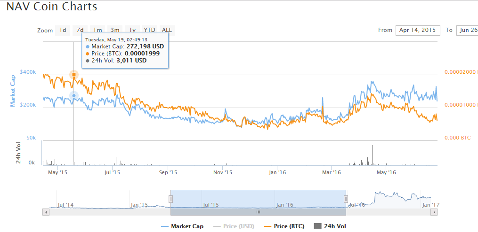Edit the To date field Jun 26
478x232 pixels.
[x=467, y=31]
